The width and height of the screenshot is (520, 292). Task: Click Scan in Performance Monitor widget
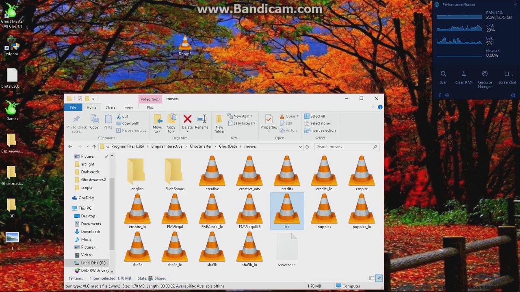pyautogui.click(x=444, y=77)
